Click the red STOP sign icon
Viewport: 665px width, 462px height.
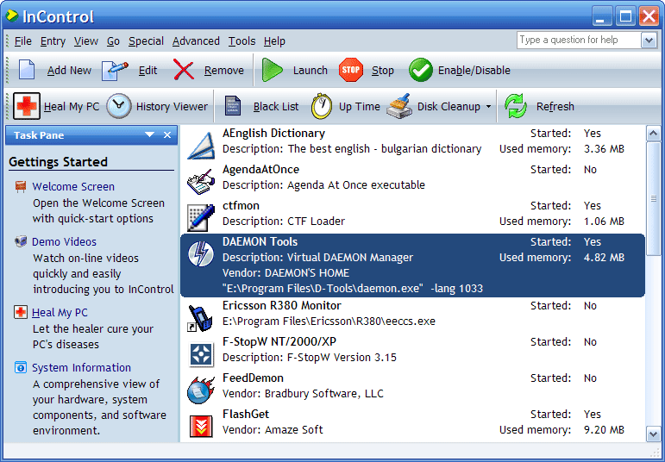(351, 70)
